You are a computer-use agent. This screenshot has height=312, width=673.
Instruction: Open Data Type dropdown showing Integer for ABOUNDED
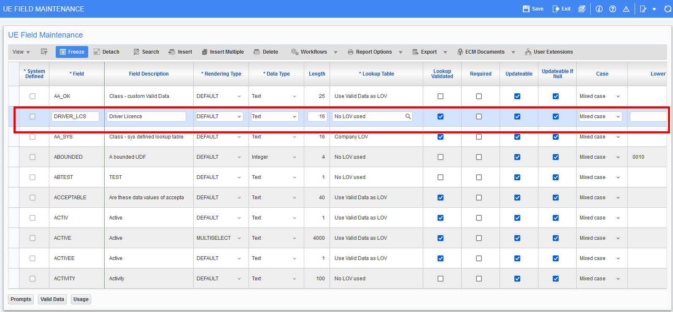point(275,157)
